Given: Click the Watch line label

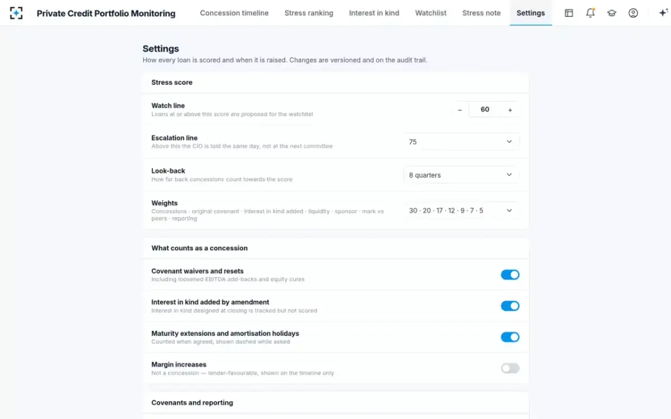Looking at the screenshot, I should tap(168, 106).
